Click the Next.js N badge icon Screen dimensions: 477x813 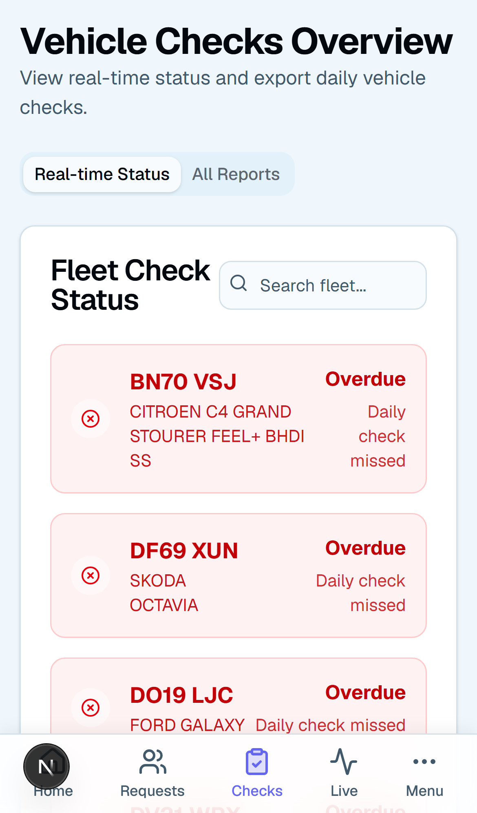click(x=46, y=766)
